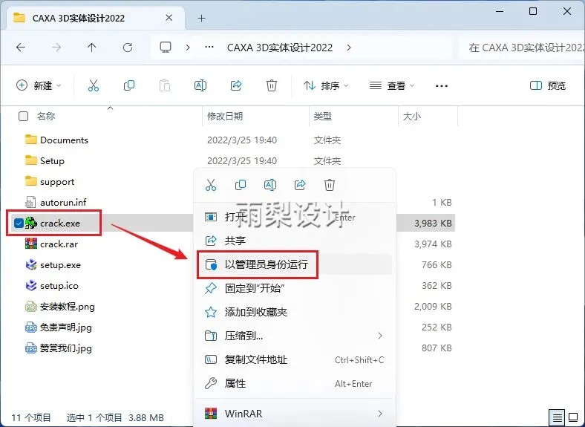Viewport: 585px width, 427px height.
Task: Choose 以管理员身份运行 from the context menu
Action: tap(295, 264)
